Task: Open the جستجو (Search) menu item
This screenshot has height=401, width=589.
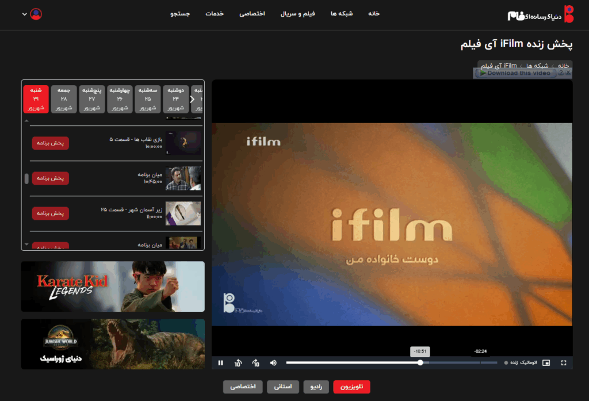Action: [x=180, y=14]
